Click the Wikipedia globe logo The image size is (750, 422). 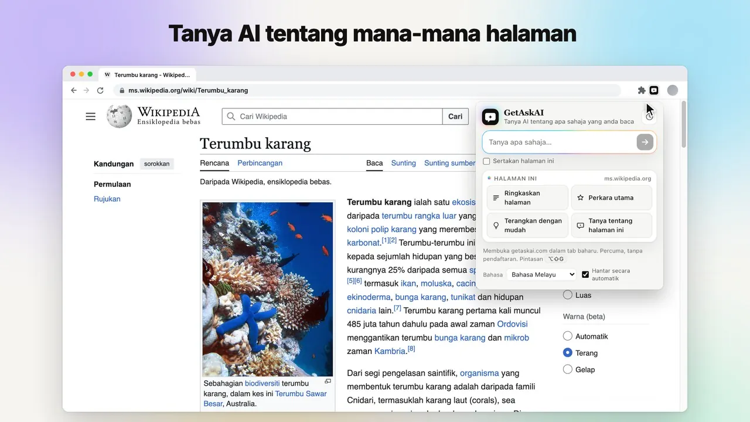click(x=119, y=116)
